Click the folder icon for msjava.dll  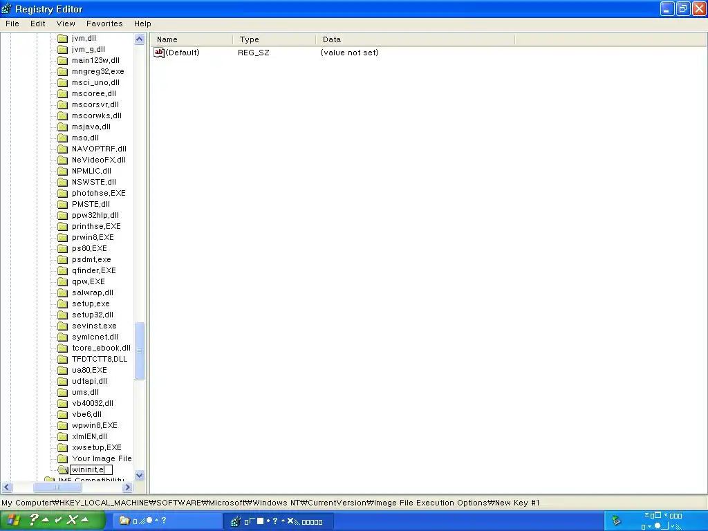[x=63, y=127]
